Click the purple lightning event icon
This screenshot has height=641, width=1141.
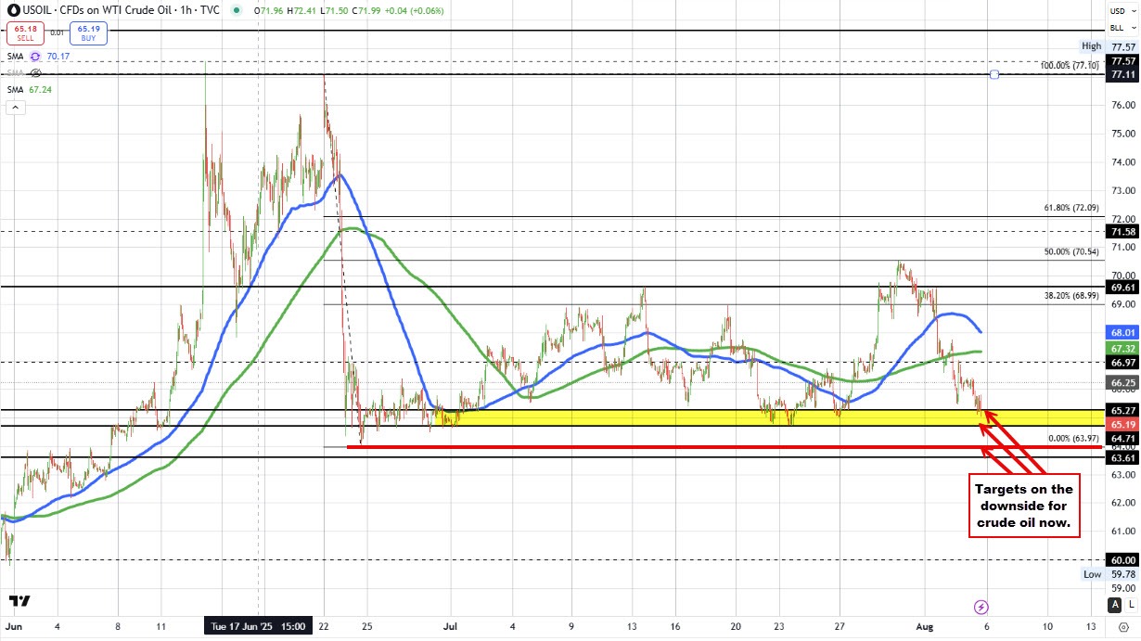(x=981, y=607)
